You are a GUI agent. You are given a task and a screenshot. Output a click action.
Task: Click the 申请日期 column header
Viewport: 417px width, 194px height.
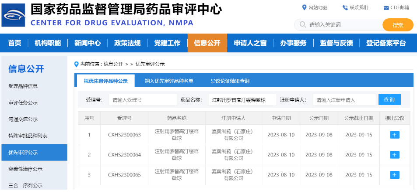pos(281,118)
